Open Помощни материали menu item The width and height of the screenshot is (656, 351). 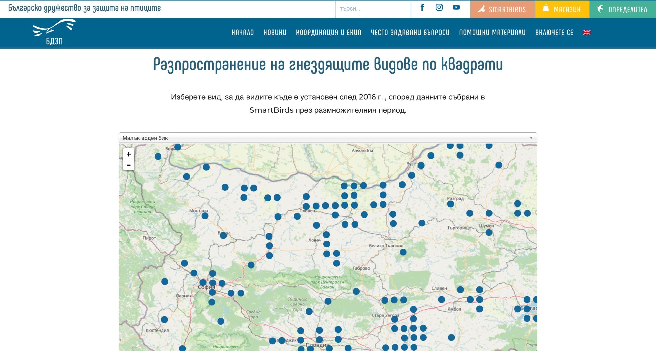coord(492,33)
